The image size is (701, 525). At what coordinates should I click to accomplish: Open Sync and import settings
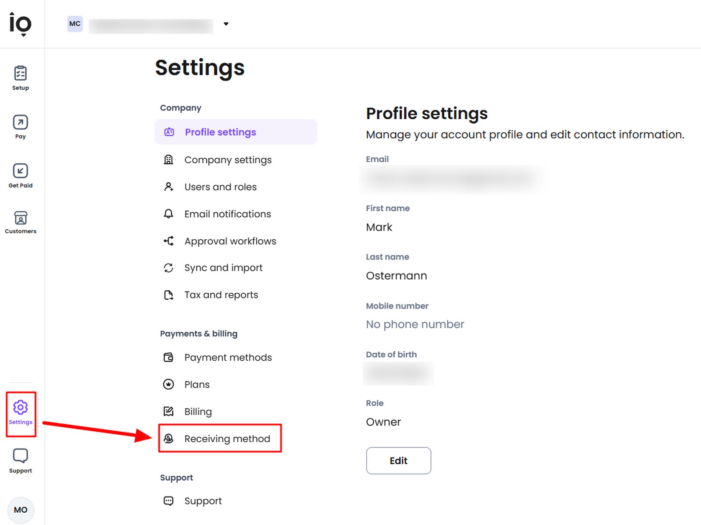(223, 268)
